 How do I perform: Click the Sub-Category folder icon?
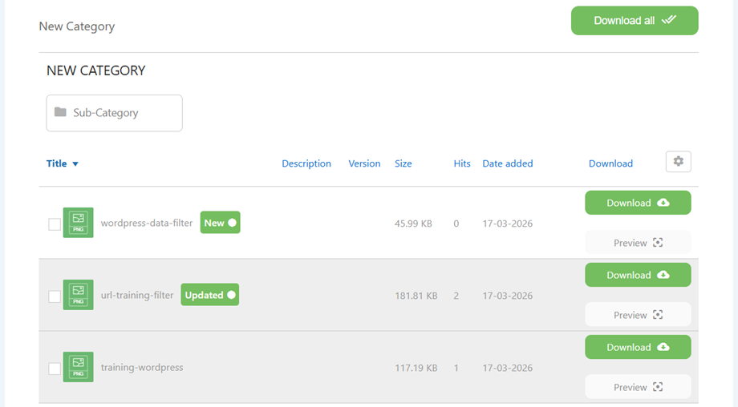point(60,112)
